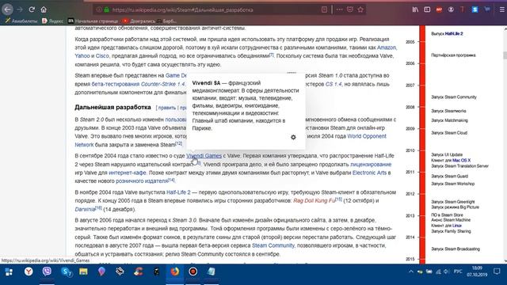Open File Explorer from the taskbar

83,272
